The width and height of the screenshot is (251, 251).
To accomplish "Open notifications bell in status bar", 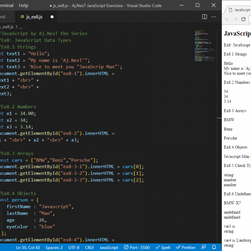I will click(214, 247).
